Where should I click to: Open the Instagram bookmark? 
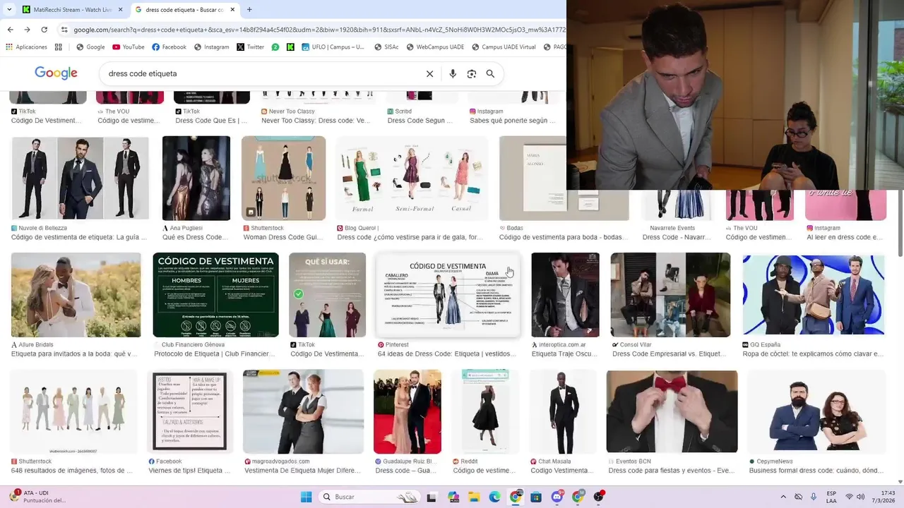tap(211, 47)
